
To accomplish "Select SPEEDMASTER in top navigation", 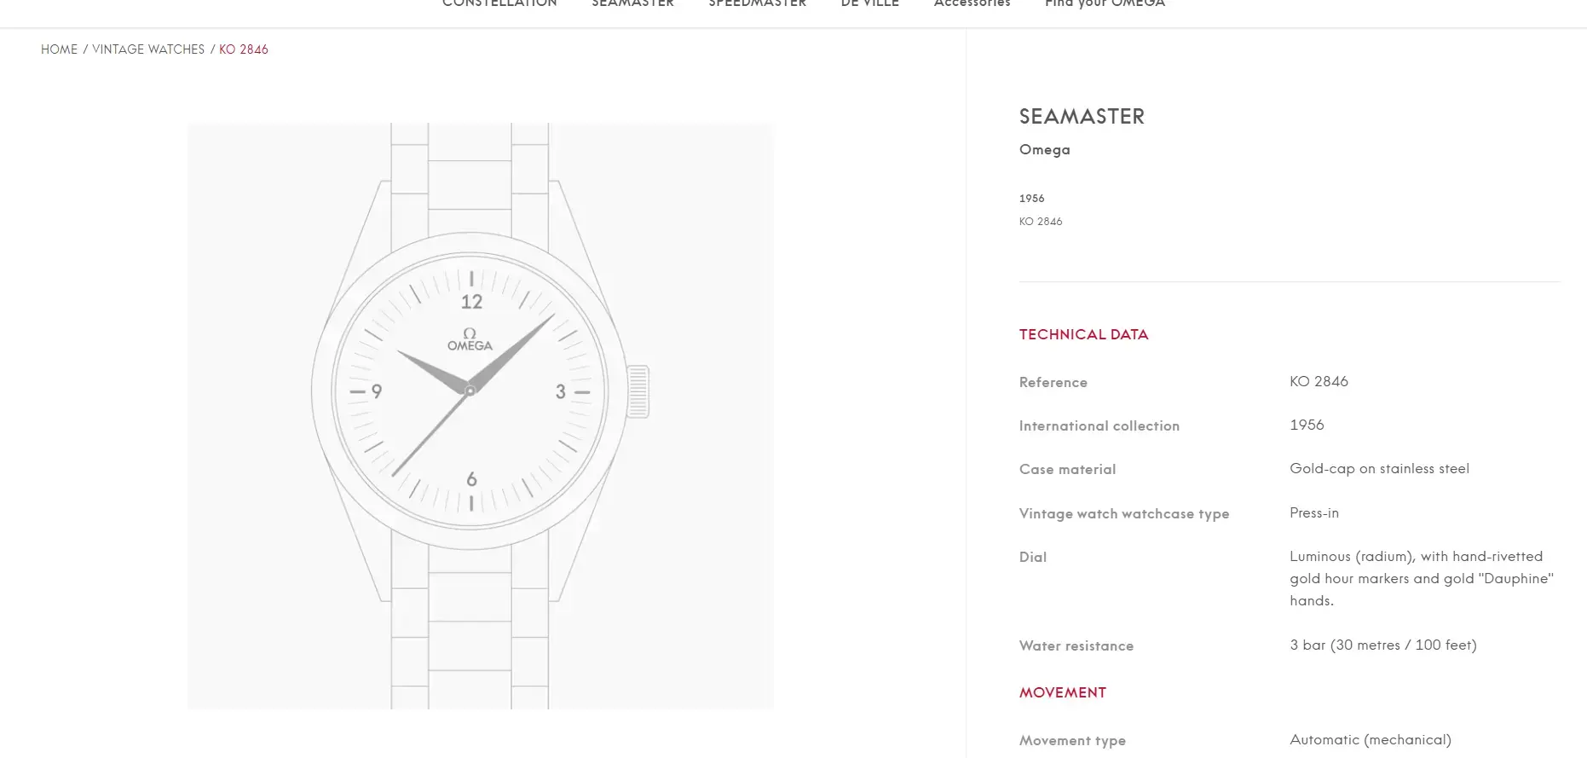I will tap(757, 4).
